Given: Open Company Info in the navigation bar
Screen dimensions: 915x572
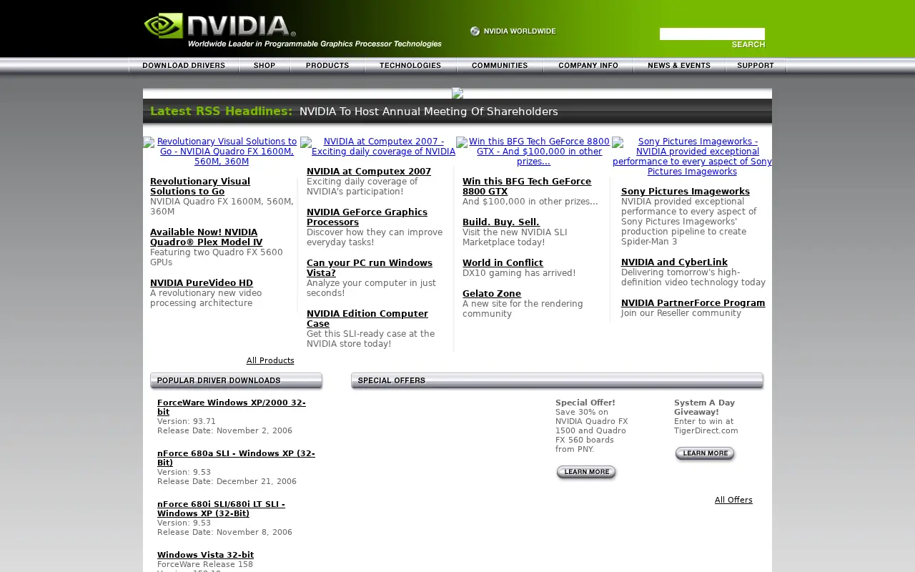Looking at the screenshot, I should (x=588, y=65).
